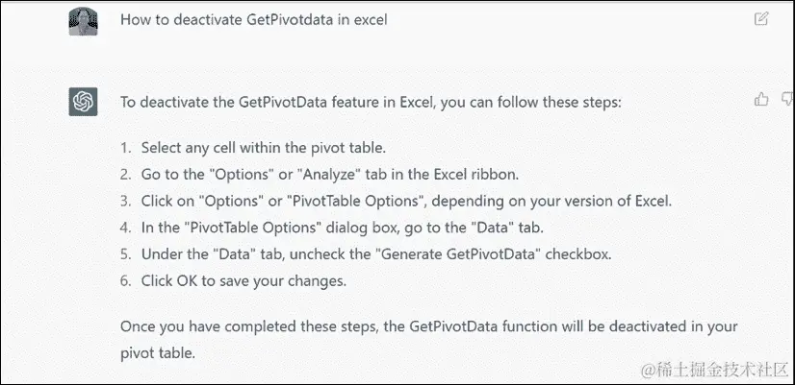Click the quoted "PivotTable Options" in step 3
Screen dimensions: 795x385
point(355,201)
